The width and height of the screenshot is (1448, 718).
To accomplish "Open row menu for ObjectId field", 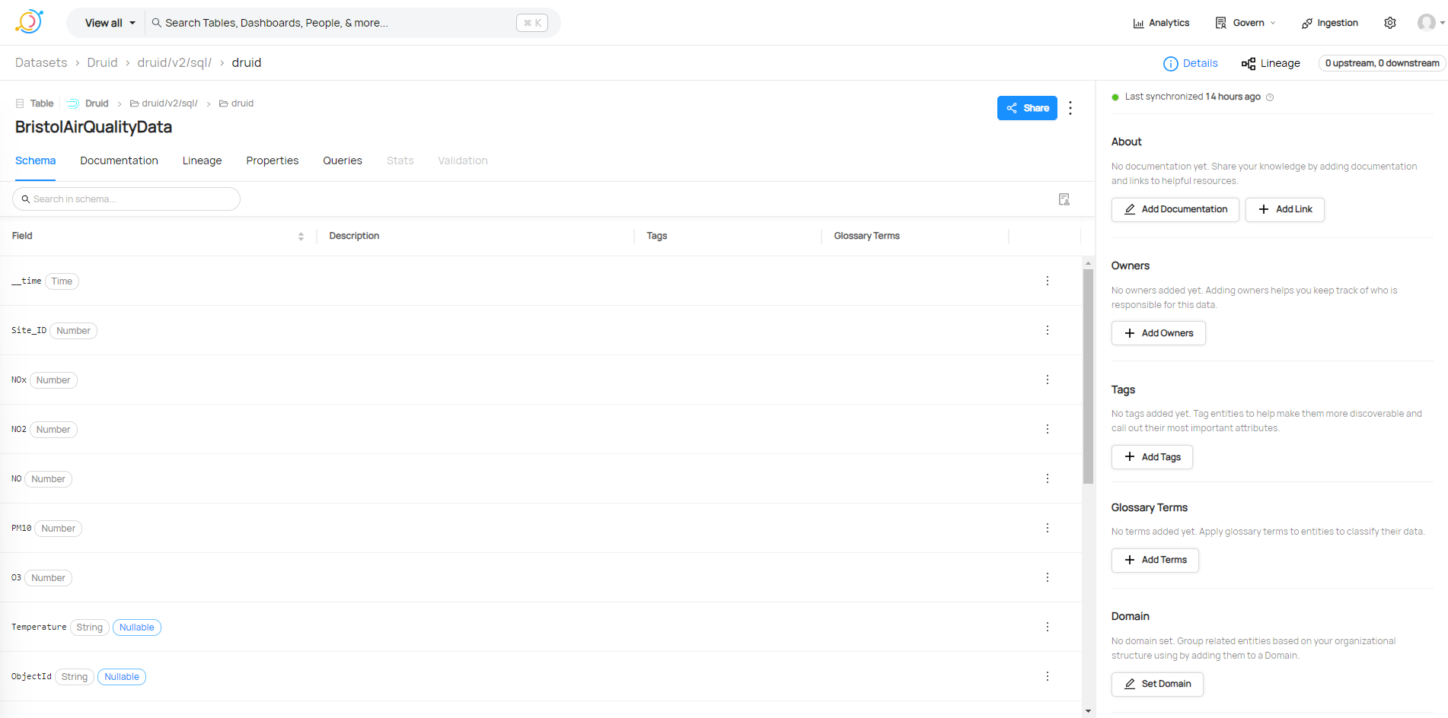I will (x=1048, y=676).
